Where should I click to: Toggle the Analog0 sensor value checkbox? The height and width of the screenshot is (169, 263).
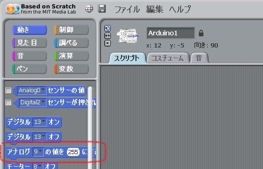8,90
